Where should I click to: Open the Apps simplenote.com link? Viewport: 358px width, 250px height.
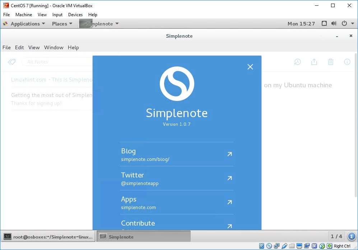click(177, 202)
